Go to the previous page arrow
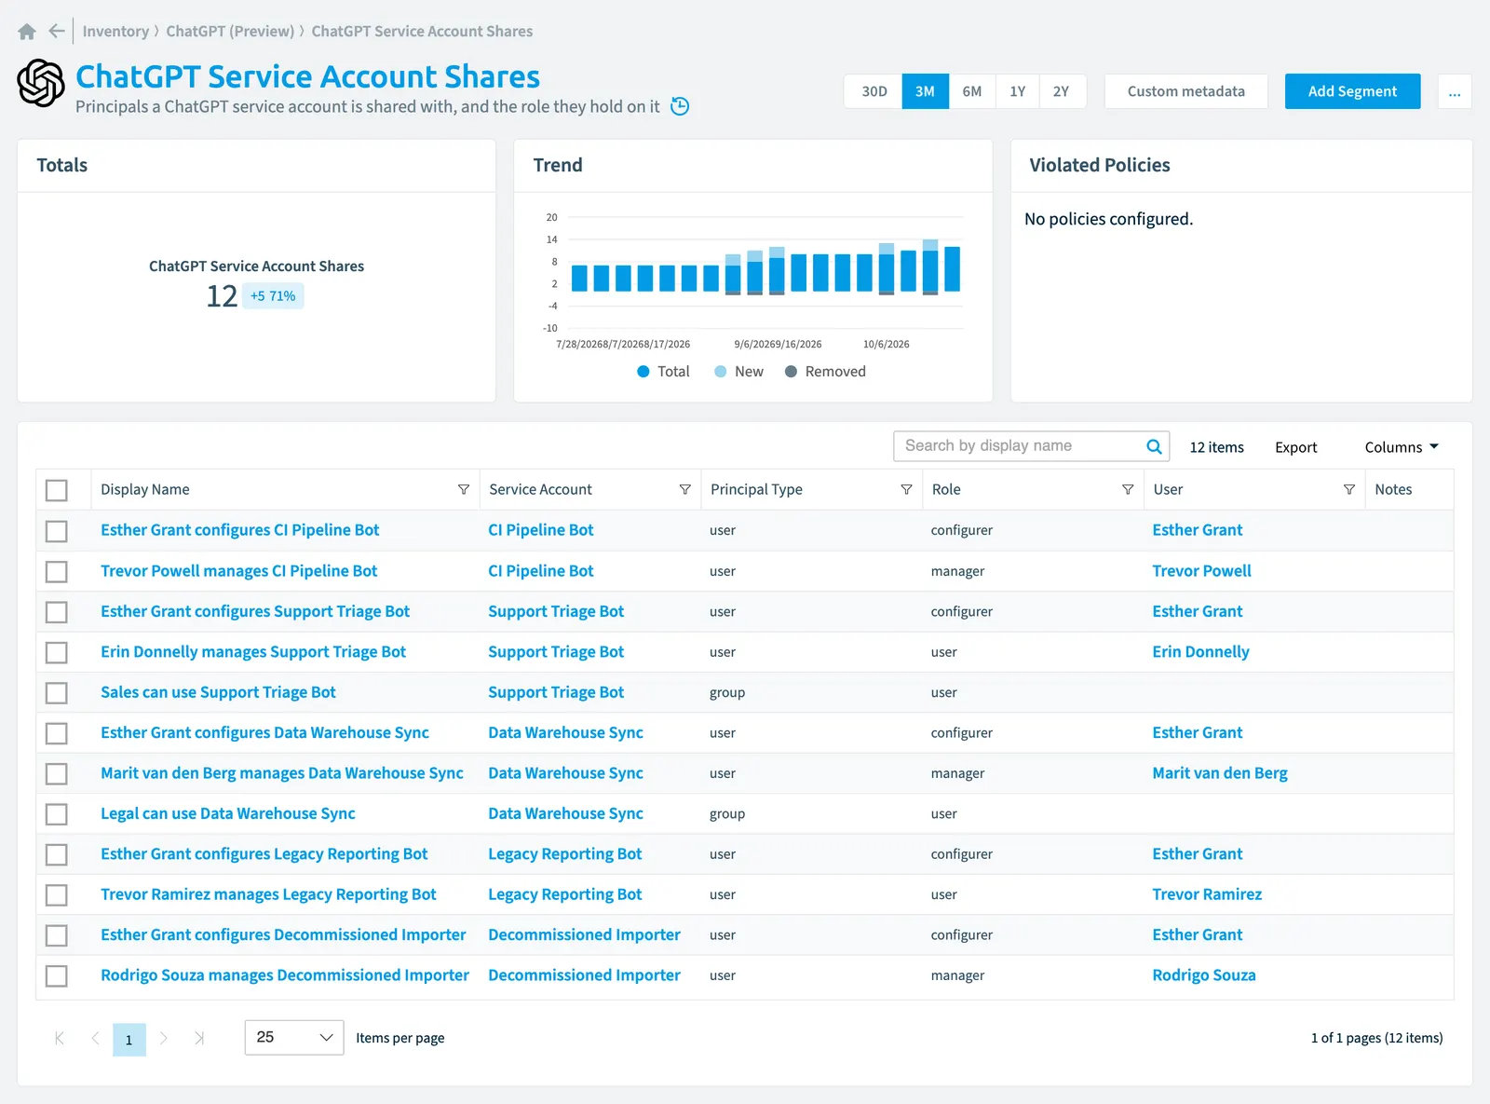The image size is (1490, 1104). click(95, 1038)
